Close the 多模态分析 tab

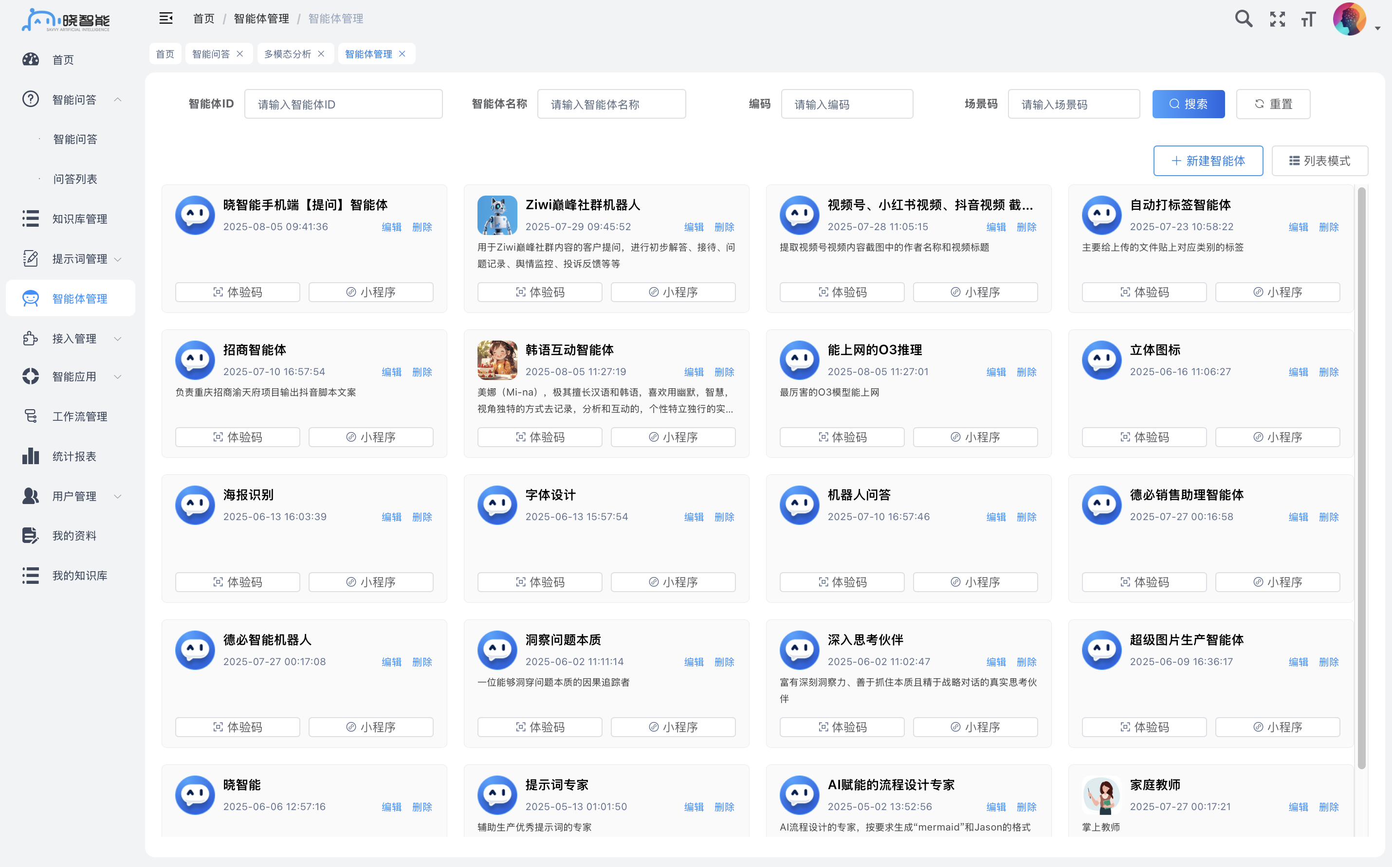click(321, 54)
